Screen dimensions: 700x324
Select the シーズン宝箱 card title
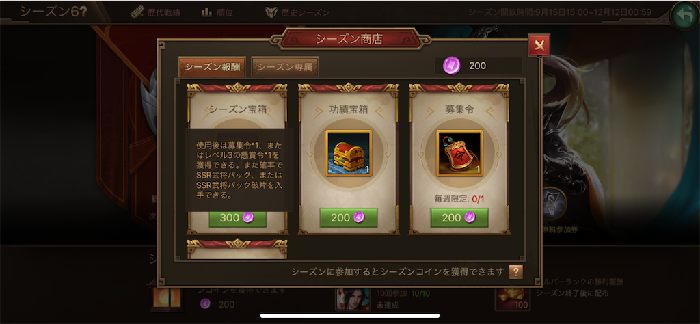[x=238, y=110]
